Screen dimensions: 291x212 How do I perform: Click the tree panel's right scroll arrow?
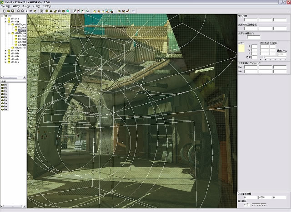point(25,76)
